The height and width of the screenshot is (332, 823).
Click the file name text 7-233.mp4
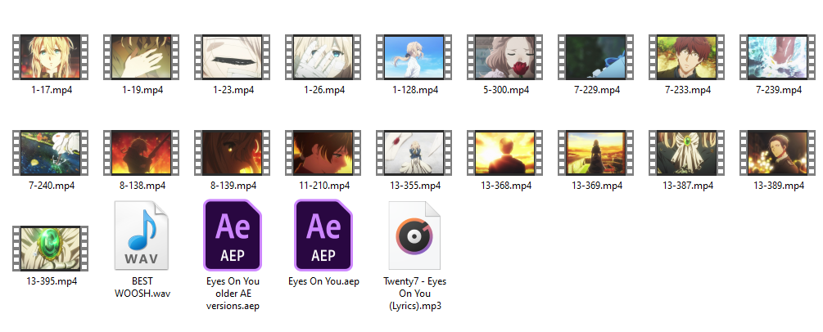[688, 90]
